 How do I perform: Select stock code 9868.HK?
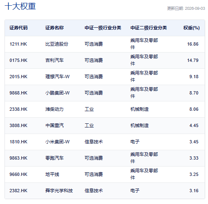[x=18, y=93]
